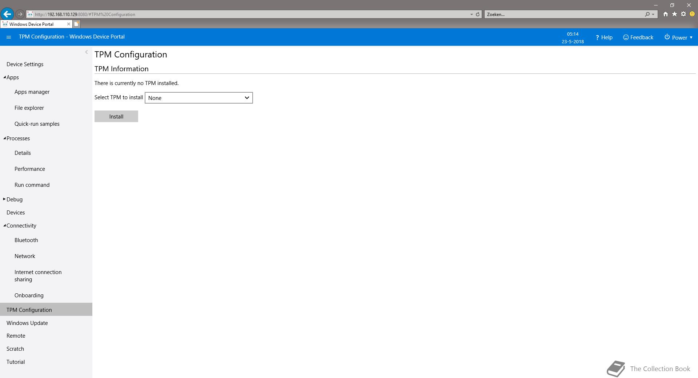Open the Select TPM to install dropdown
This screenshot has width=698, height=378.
[x=199, y=98]
